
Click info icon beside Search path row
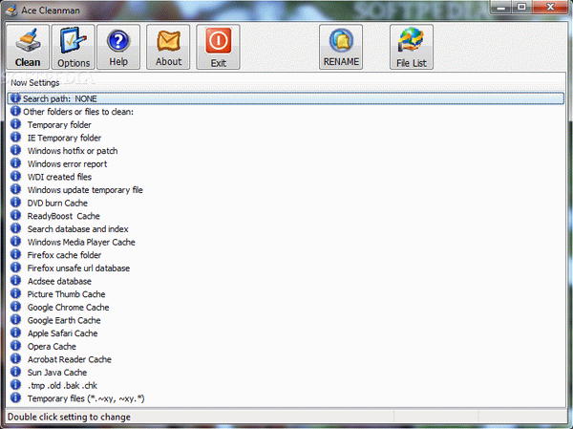point(15,98)
